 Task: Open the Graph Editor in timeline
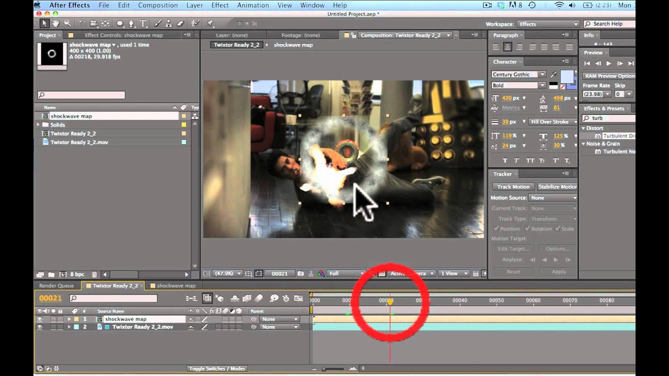pos(298,298)
